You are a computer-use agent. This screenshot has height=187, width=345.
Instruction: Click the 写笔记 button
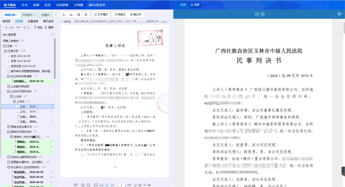click(x=120, y=15)
